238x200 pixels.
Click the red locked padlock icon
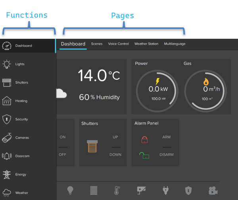coord(144,139)
